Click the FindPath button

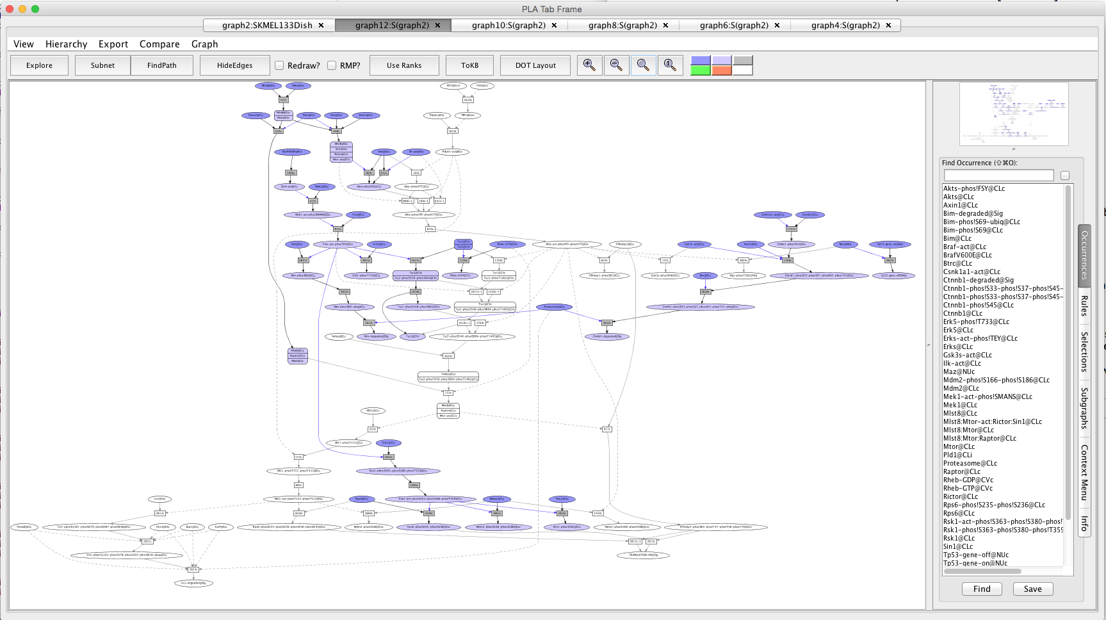point(162,65)
